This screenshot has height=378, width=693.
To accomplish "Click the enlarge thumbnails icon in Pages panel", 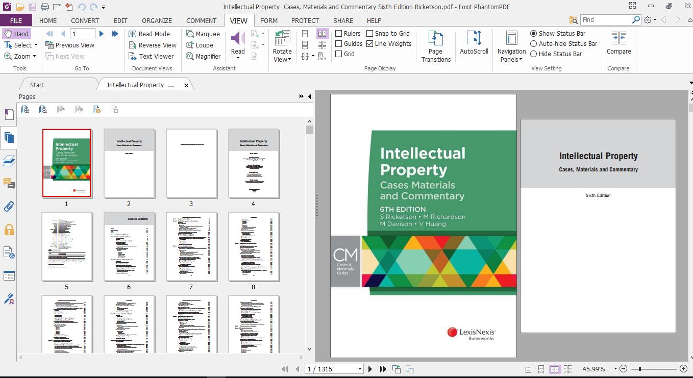I will pos(25,110).
